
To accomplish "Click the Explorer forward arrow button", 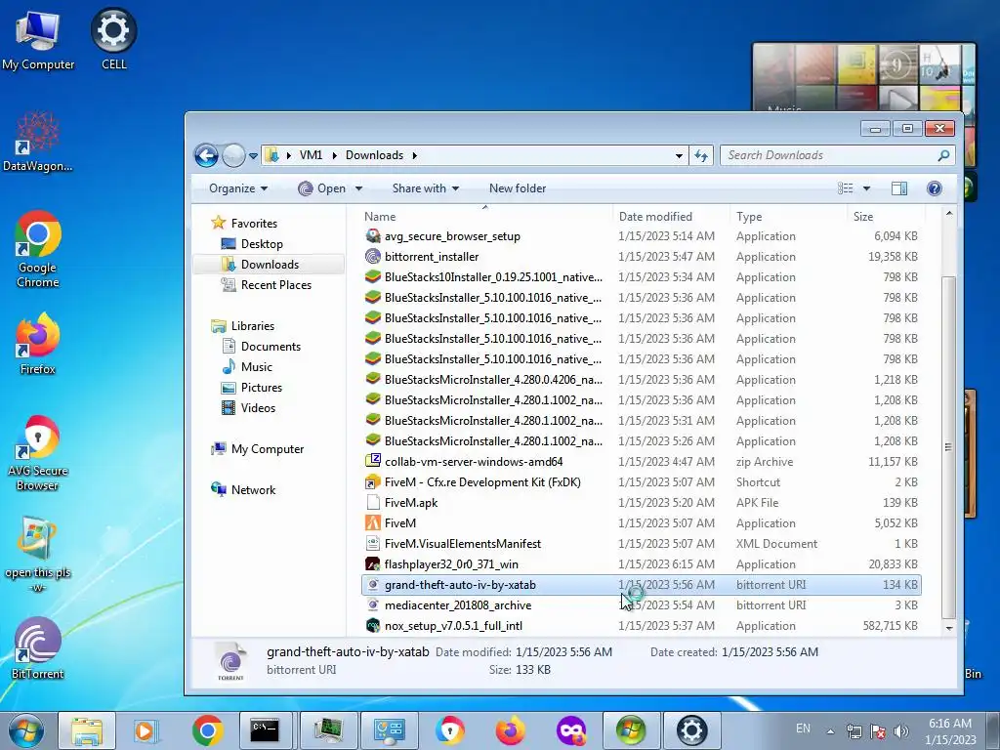I will [233, 155].
